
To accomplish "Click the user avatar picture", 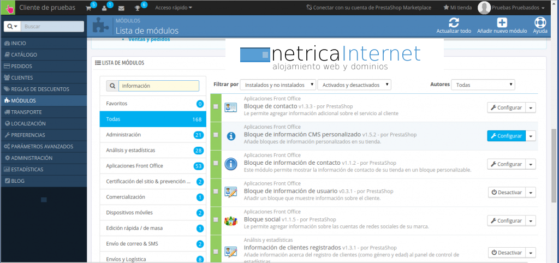I will pyautogui.click(x=484, y=8).
